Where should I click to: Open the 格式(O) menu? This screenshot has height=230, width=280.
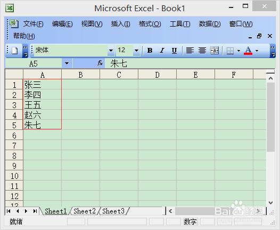[x=150, y=24]
